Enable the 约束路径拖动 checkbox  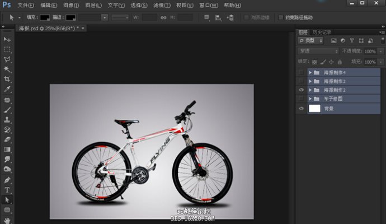[280, 17]
